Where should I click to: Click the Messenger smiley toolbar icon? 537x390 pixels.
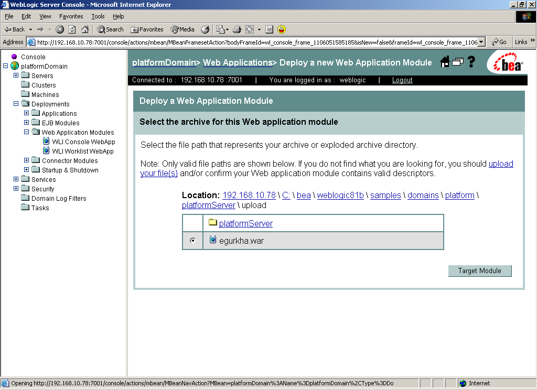(282, 29)
